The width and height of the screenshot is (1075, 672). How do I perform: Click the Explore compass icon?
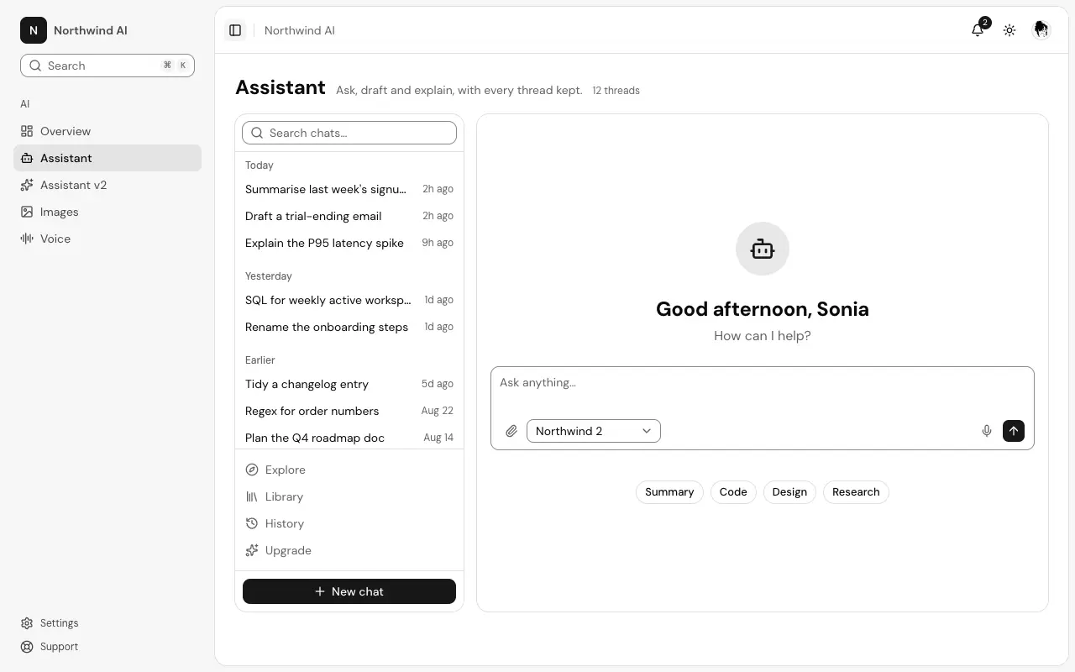(252, 470)
